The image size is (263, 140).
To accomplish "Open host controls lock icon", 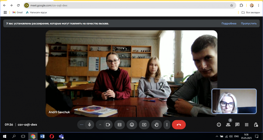I will [256, 125].
